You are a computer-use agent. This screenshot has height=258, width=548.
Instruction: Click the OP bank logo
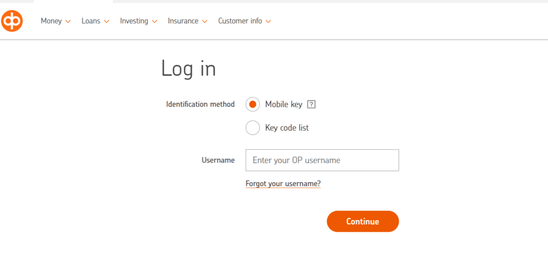click(12, 21)
